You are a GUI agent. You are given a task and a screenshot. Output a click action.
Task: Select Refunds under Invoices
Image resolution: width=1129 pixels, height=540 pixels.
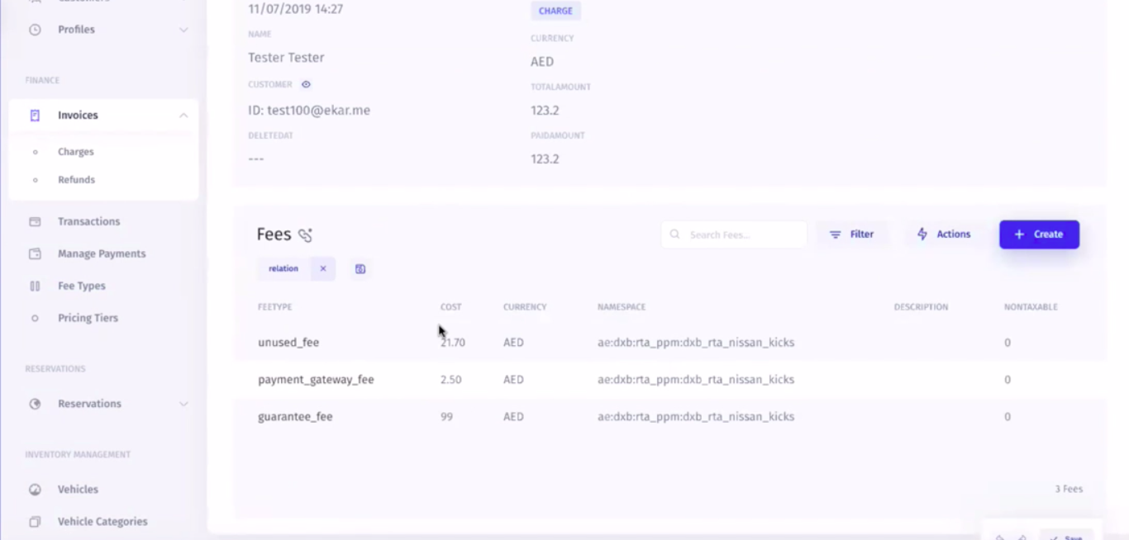coord(76,180)
